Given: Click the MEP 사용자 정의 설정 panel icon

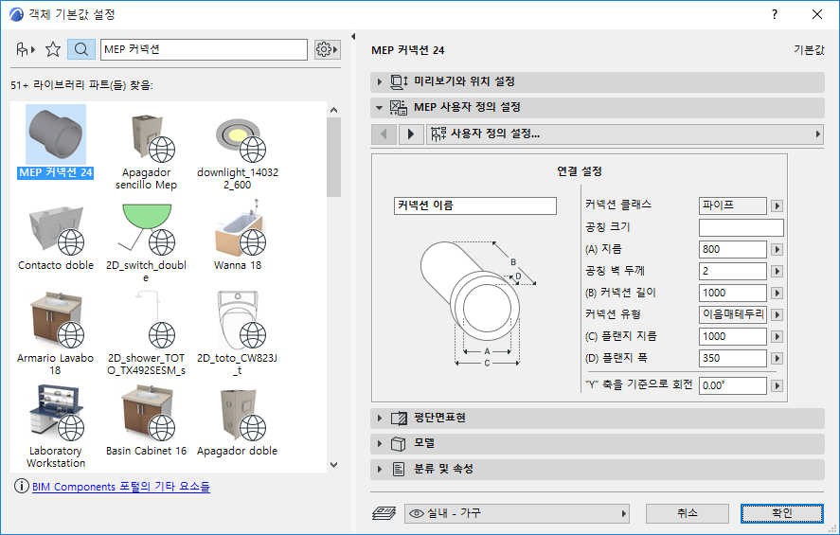Looking at the screenshot, I should (x=399, y=107).
